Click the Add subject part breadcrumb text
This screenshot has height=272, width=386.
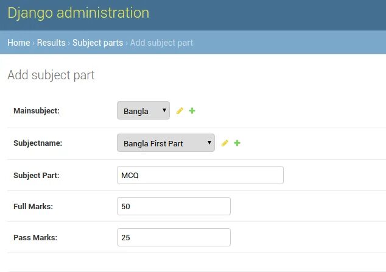tap(161, 43)
